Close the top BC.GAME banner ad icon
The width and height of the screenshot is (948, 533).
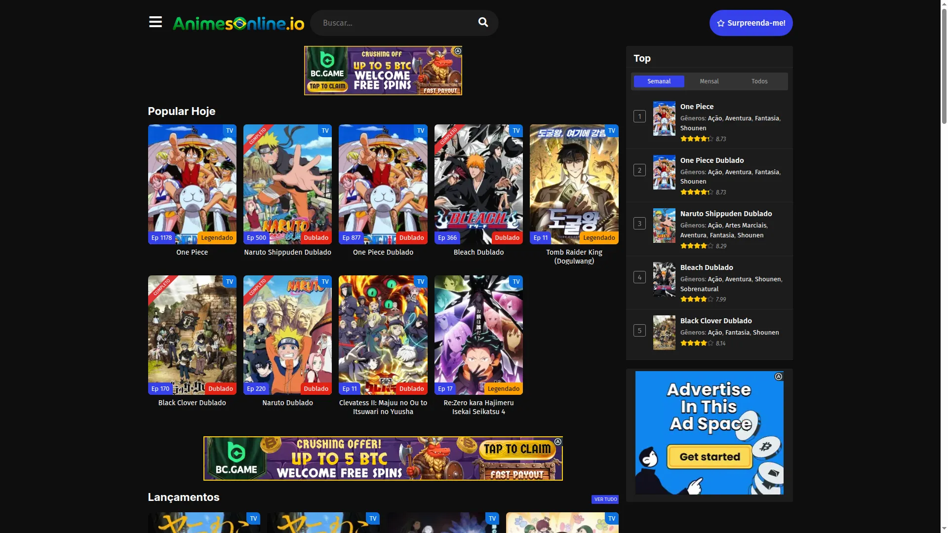[458, 51]
